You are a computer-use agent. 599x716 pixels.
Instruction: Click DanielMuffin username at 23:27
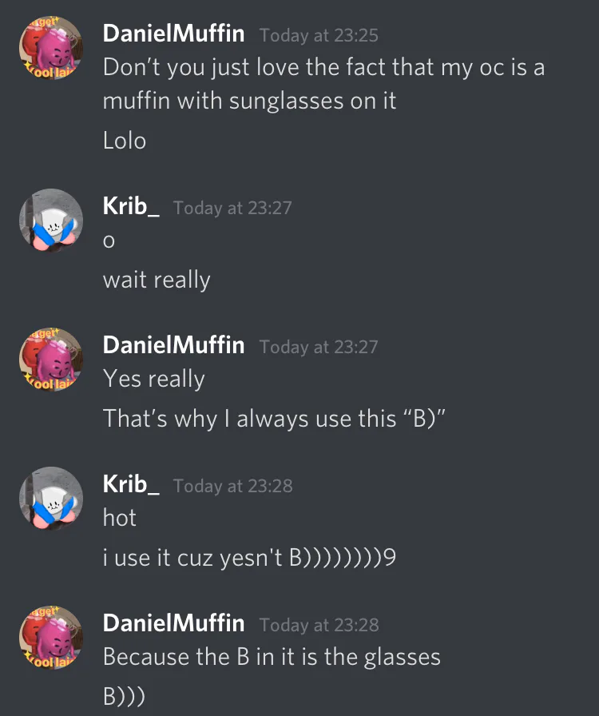coord(173,345)
